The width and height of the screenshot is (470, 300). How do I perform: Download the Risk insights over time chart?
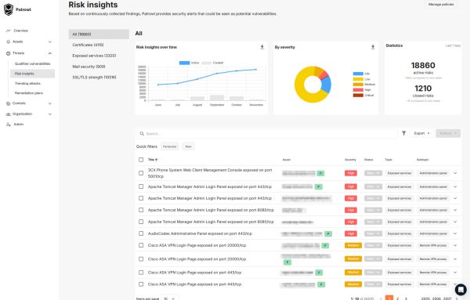(x=262, y=47)
